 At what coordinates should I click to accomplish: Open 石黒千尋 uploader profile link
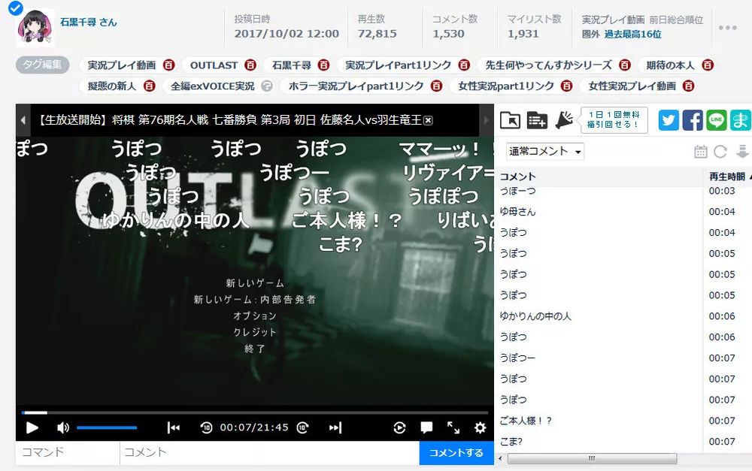(x=88, y=22)
